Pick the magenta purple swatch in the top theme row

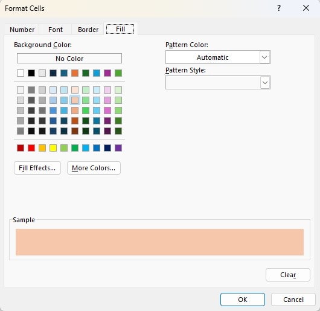(107, 73)
